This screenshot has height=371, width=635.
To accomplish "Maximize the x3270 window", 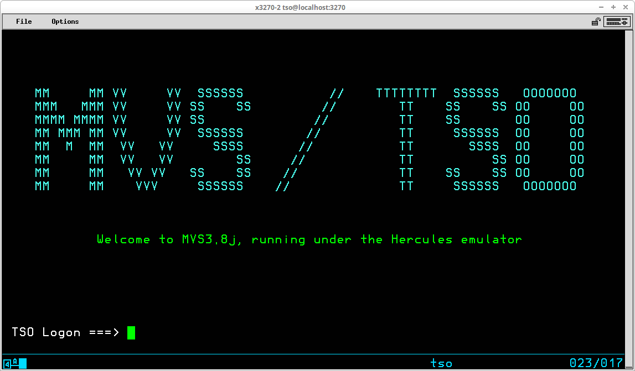I will (x=613, y=7).
